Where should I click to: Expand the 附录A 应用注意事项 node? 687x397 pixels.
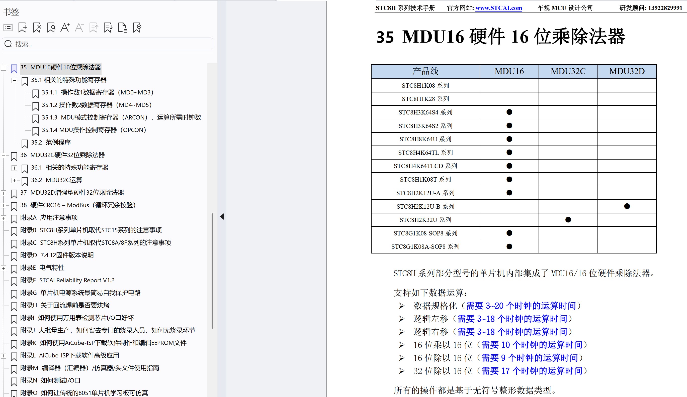pyautogui.click(x=4, y=218)
